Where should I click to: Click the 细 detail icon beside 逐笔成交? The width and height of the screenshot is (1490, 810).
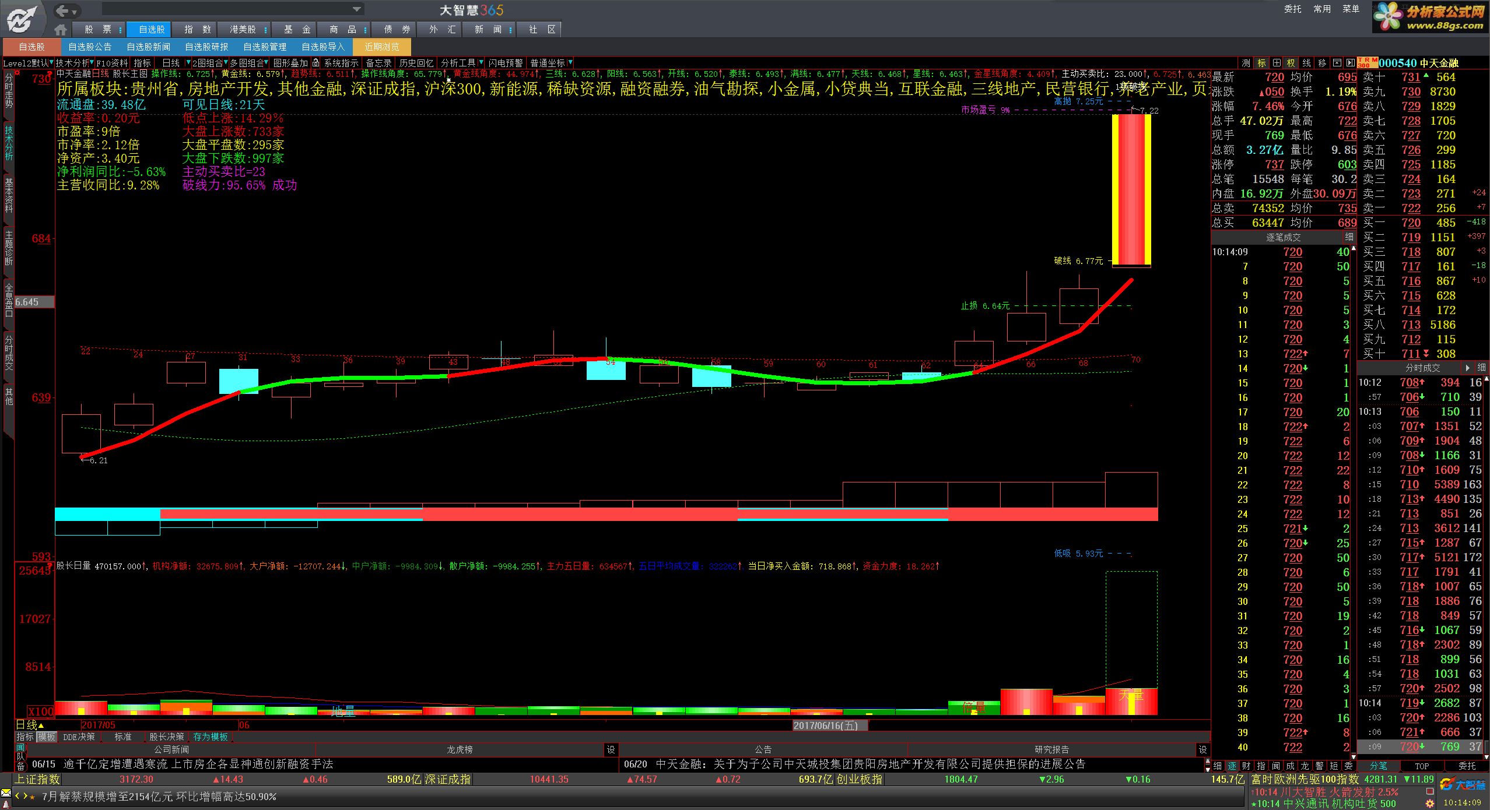1349,237
